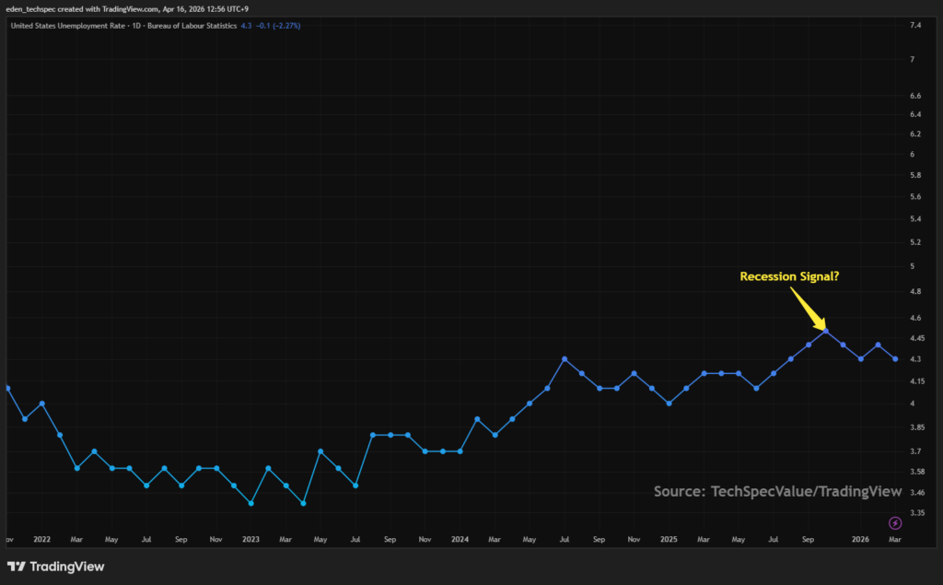Click the 3.46 price scale label
Image resolution: width=943 pixels, height=585 pixels.
point(917,492)
